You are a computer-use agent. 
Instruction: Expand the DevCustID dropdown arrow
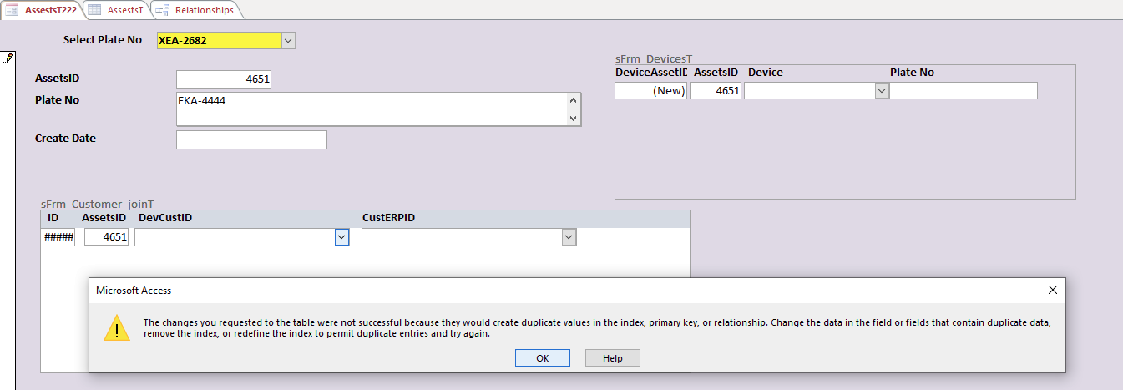341,237
